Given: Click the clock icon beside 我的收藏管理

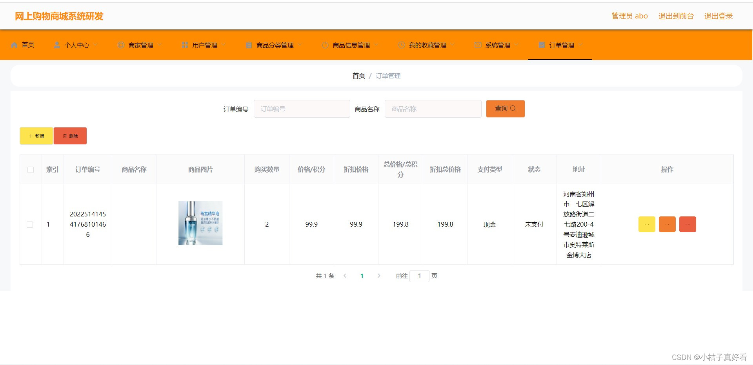Looking at the screenshot, I should [x=402, y=45].
